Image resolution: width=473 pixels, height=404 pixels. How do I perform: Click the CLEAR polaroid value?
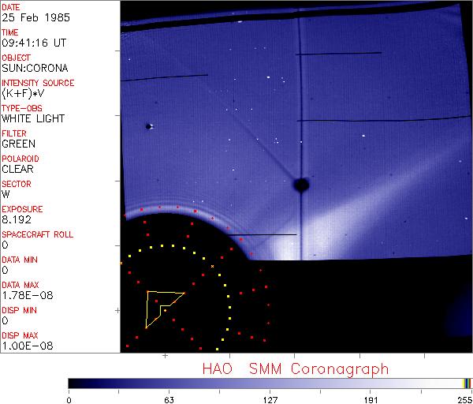click(19, 169)
